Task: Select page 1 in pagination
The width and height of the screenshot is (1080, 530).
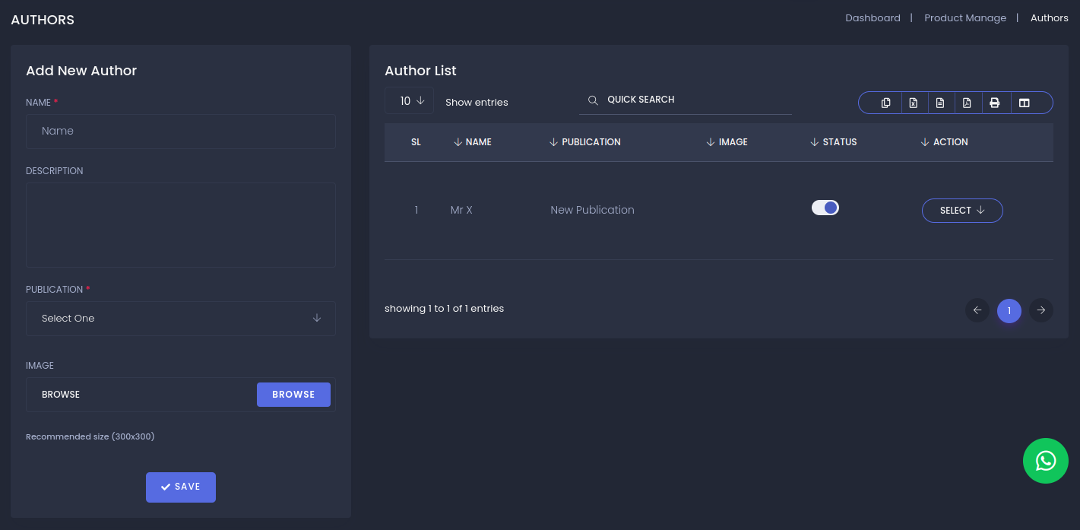Action: click(x=1009, y=310)
